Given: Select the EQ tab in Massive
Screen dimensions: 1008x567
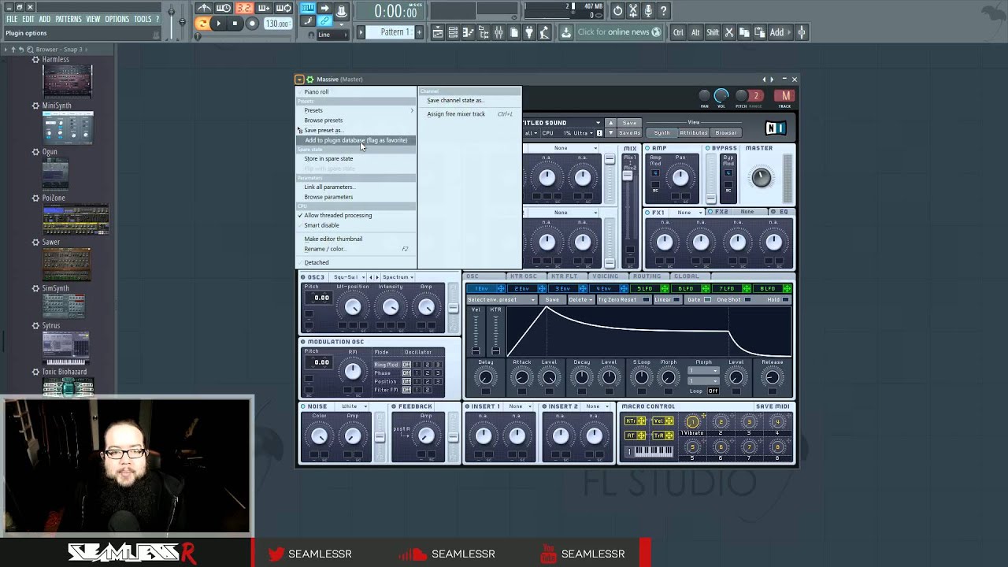Looking at the screenshot, I should point(783,213).
